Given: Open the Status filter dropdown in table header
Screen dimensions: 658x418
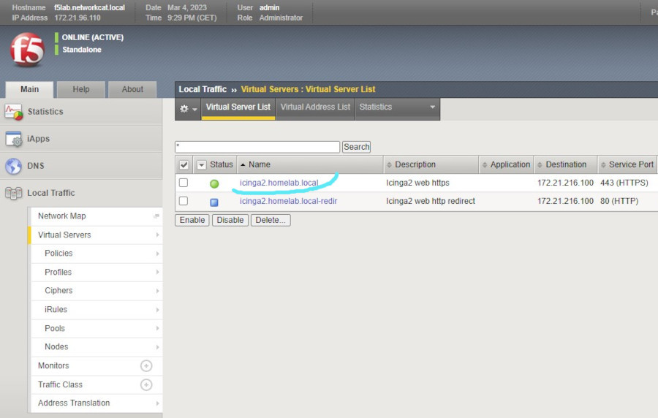Looking at the screenshot, I should (202, 164).
